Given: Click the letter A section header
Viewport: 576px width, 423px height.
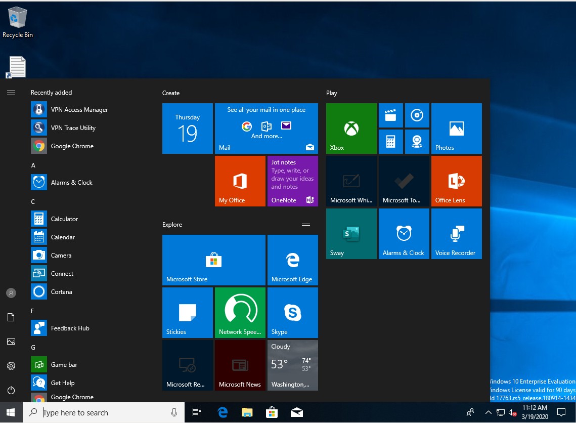Looking at the screenshot, I should pos(33,165).
